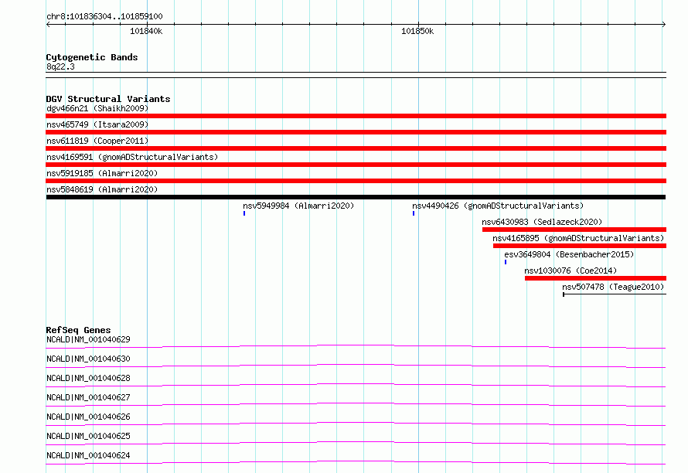Select the esv3649804 (Besenbacher2015) label
688x473 pixels.
click(569, 254)
